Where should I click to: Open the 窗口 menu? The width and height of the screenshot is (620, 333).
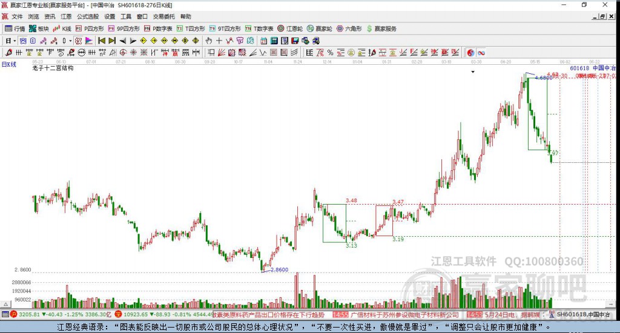142,16
